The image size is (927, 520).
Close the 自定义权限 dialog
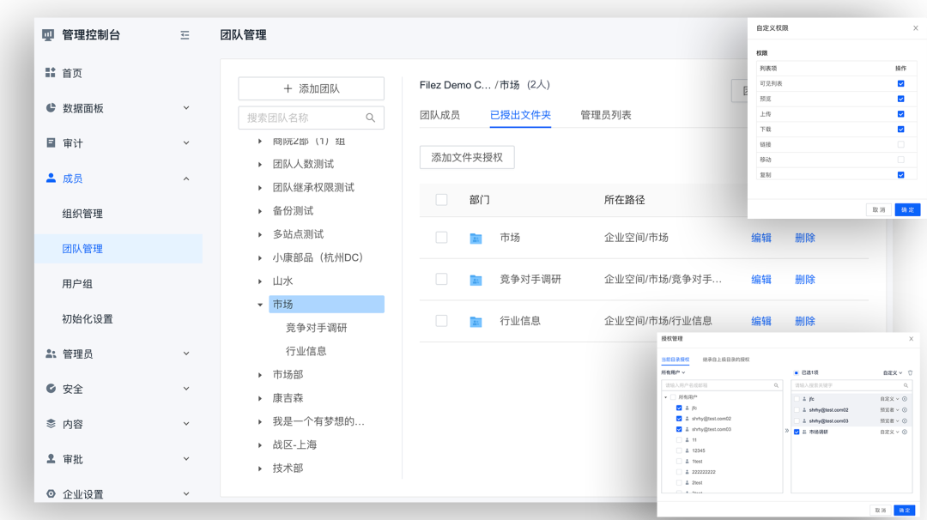pos(916,27)
